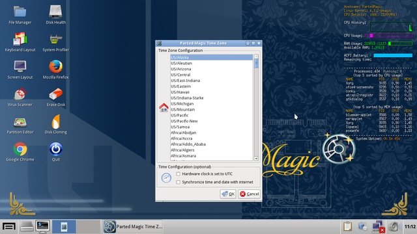
Task: Open the terminal icon in the taskbar
Action: [x=42, y=227]
